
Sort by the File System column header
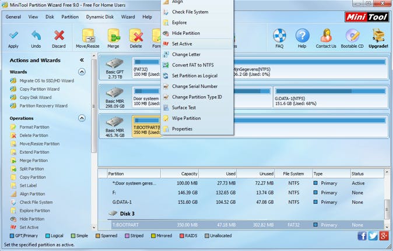pos(293,174)
